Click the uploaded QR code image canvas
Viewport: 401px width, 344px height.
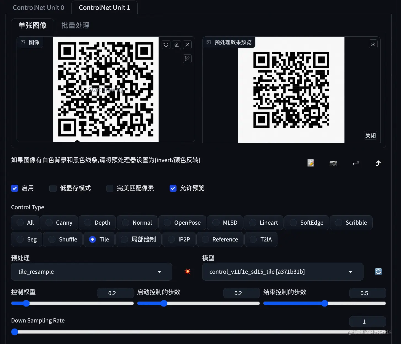pos(106,89)
